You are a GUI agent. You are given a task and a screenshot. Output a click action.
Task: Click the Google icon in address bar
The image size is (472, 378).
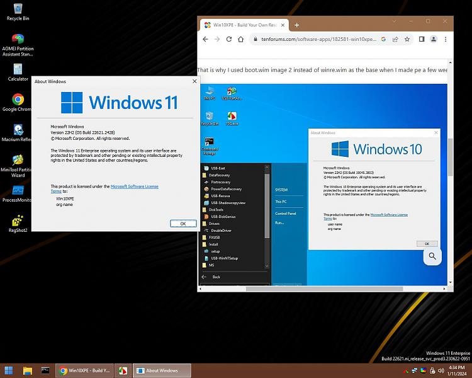(383, 39)
